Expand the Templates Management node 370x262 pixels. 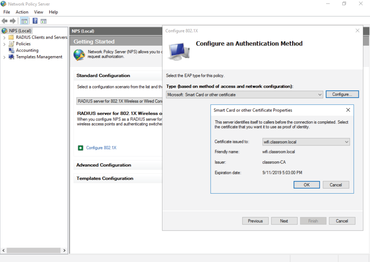point(4,57)
